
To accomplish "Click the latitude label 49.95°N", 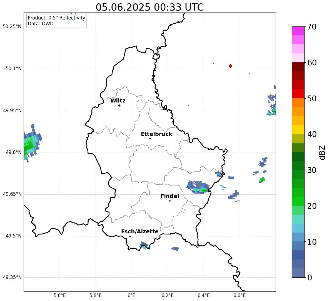I will [x=12, y=110].
